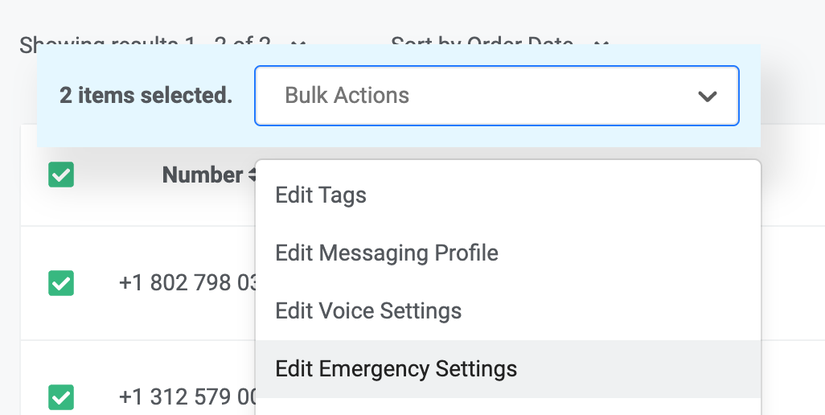Screen dimensions: 825x415
Task: Pick Edit Voice Settings option
Action: click(507, 311)
